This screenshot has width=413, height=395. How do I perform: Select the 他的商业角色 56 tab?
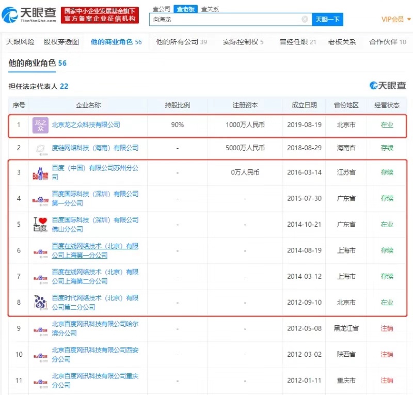click(116, 42)
